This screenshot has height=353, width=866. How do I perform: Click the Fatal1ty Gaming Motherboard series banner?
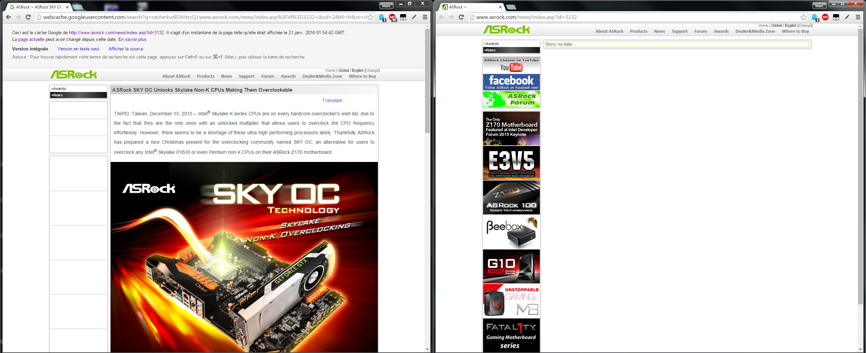coord(511,335)
